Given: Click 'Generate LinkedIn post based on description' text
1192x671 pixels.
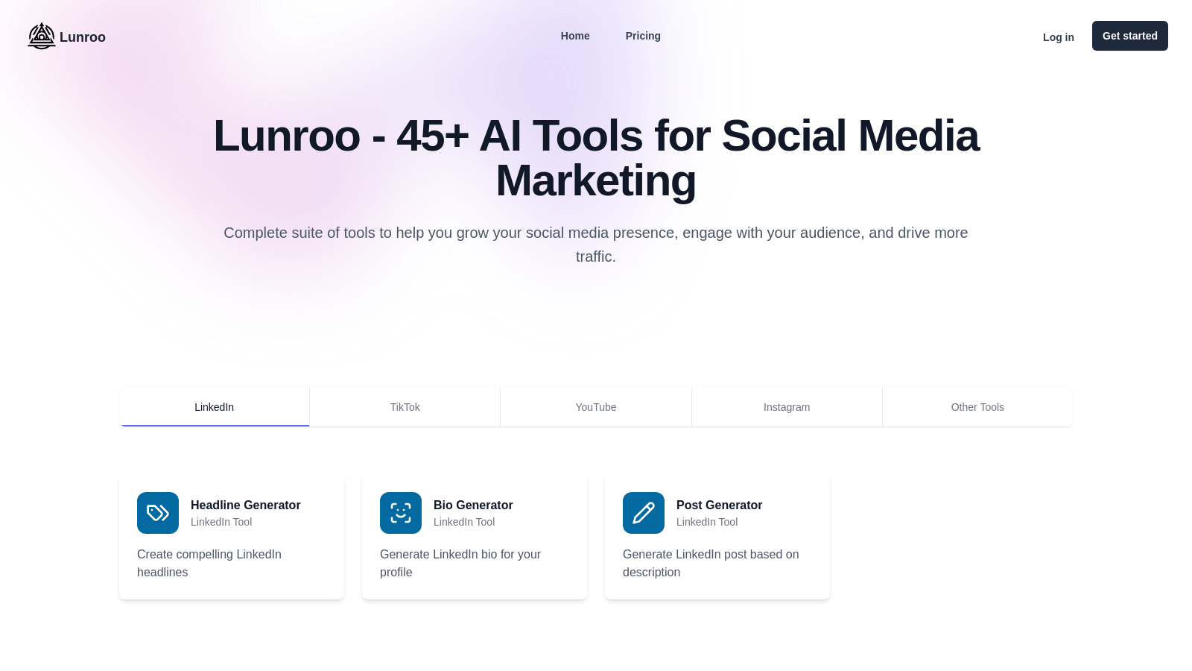Looking at the screenshot, I should coord(711,563).
